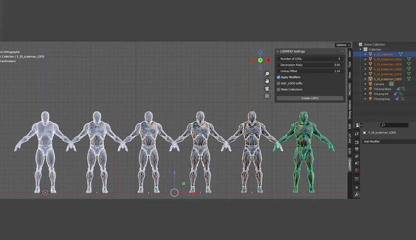Screen dimensions: 416x240
Task: Open the View Layer properties tab icon
Action: click(x=357, y=156)
